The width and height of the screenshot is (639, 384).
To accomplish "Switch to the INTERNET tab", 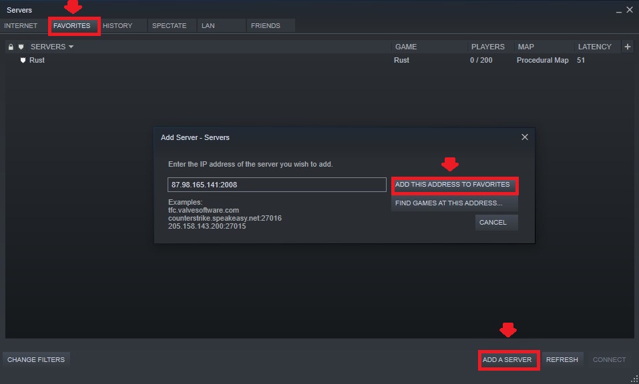I will [21, 25].
